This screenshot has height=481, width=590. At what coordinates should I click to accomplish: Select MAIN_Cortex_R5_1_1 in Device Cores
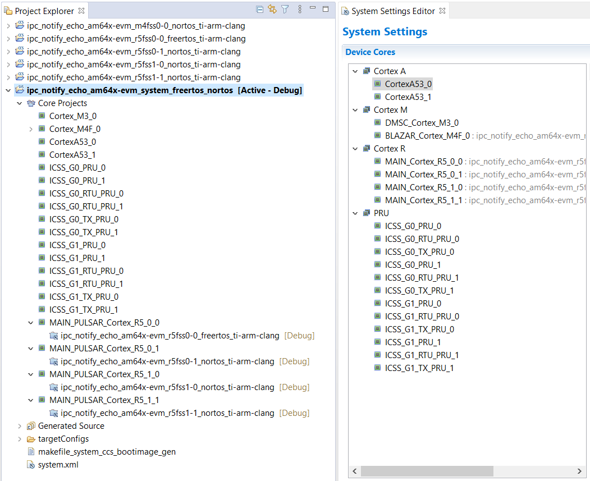point(423,200)
